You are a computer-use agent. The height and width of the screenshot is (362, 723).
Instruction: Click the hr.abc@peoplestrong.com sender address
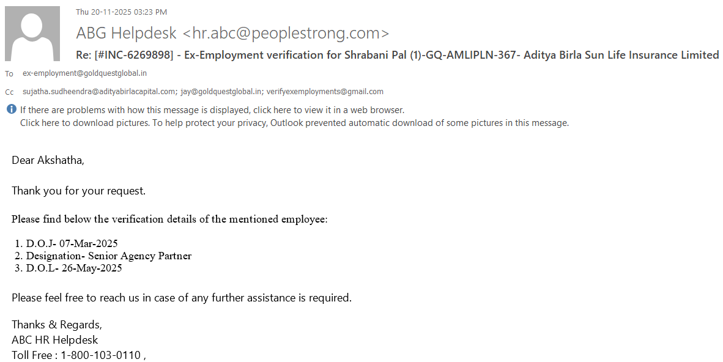[x=286, y=33]
